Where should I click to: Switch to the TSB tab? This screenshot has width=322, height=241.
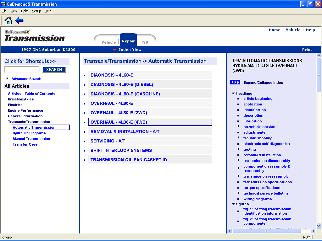144,42
